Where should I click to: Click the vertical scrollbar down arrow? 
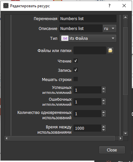coord(125,133)
